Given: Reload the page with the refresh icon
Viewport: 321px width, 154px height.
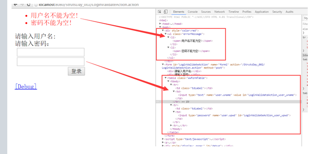Looking at the screenshot, I should (29, 5).
